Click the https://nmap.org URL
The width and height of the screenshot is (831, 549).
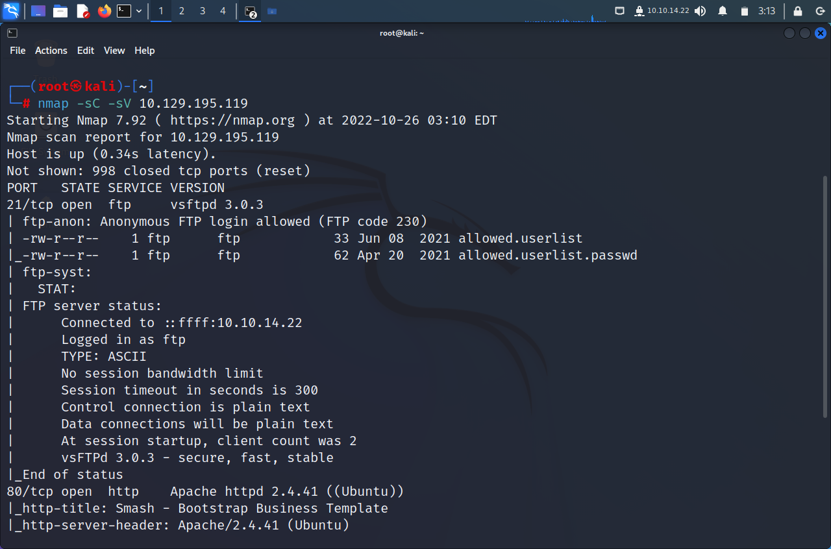tap(232, 120)
